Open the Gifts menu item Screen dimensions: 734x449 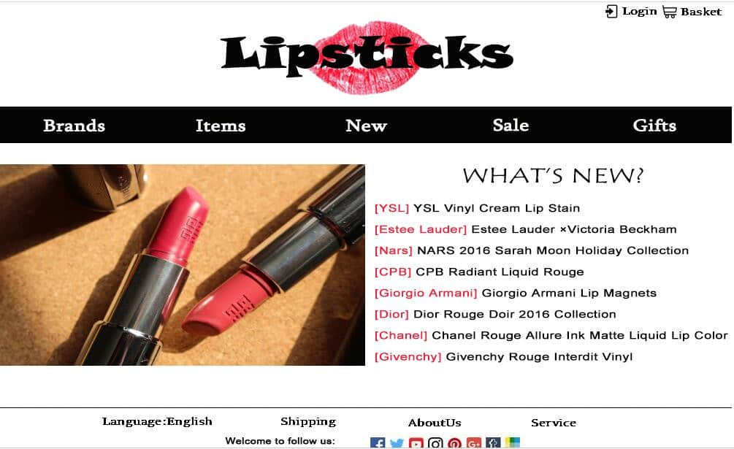(654, 125)
